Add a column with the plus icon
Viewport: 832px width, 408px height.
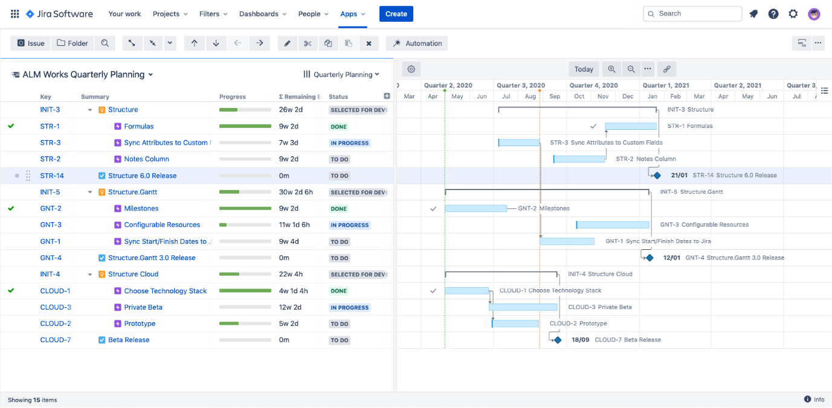point(387,96)
